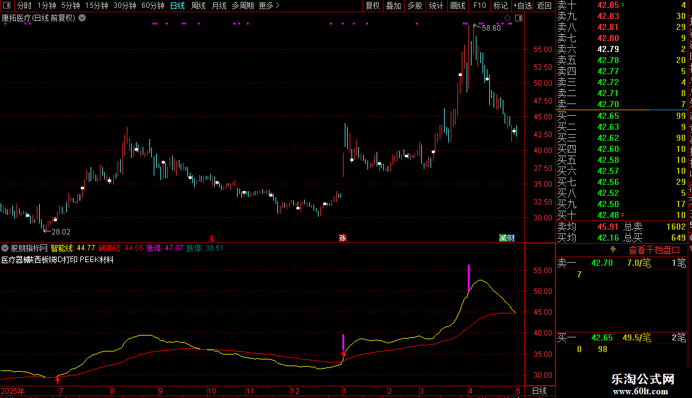Activate the 画线 drawing tool
This screenshot has height=398, width=692.
pyautogui.click(x=457, y=6)
